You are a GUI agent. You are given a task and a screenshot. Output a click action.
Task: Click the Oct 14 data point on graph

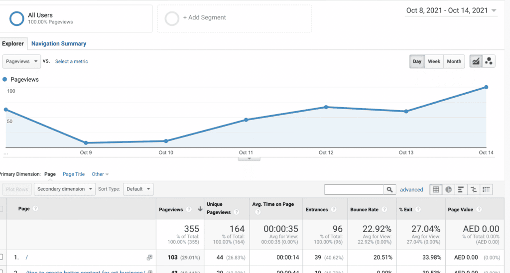pos(486,87)
